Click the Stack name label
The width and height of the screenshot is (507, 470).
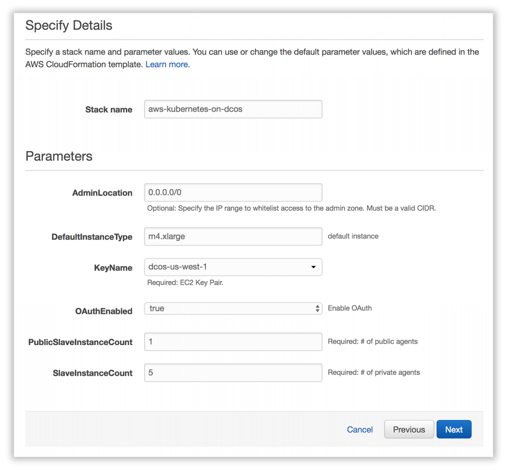[x=108, y=110]
